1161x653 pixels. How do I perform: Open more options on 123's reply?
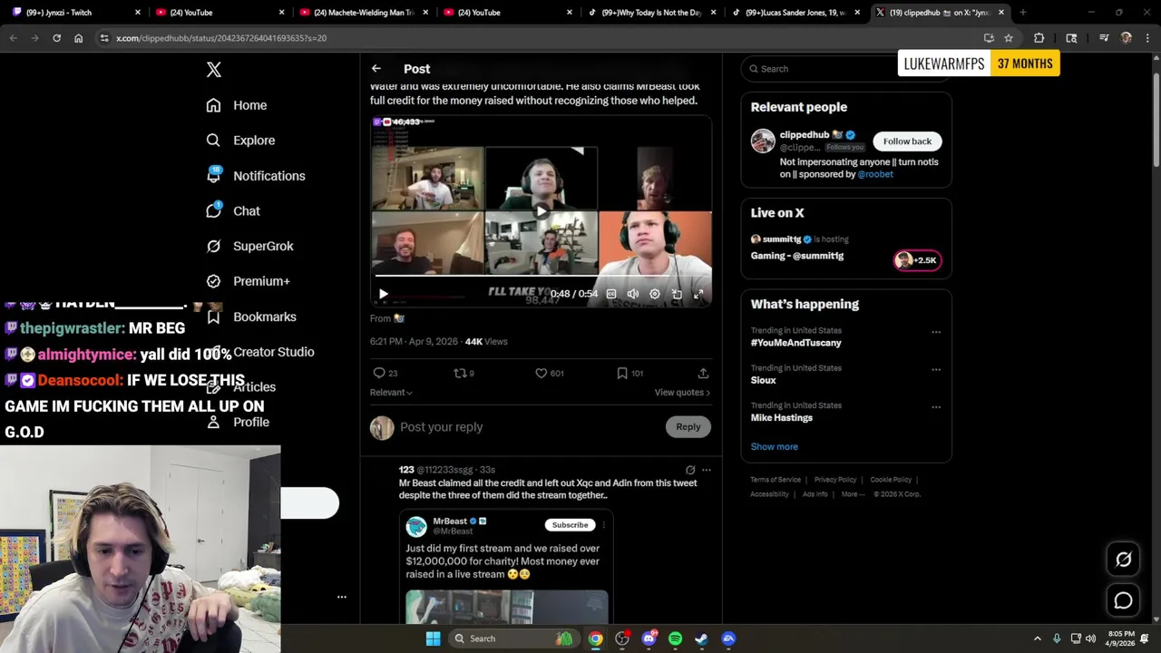click(x=707, y=470)
